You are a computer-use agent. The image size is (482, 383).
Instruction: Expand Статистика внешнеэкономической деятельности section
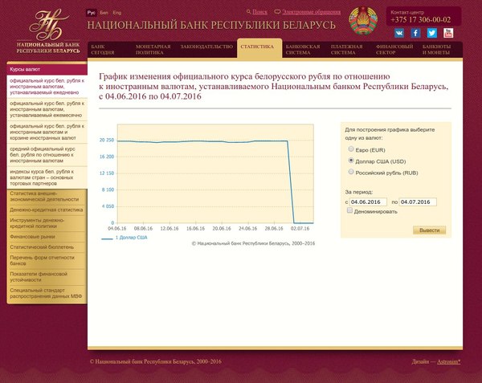pos(46,196)
